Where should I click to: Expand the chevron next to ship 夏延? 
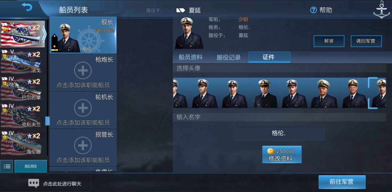pos(44,34)
